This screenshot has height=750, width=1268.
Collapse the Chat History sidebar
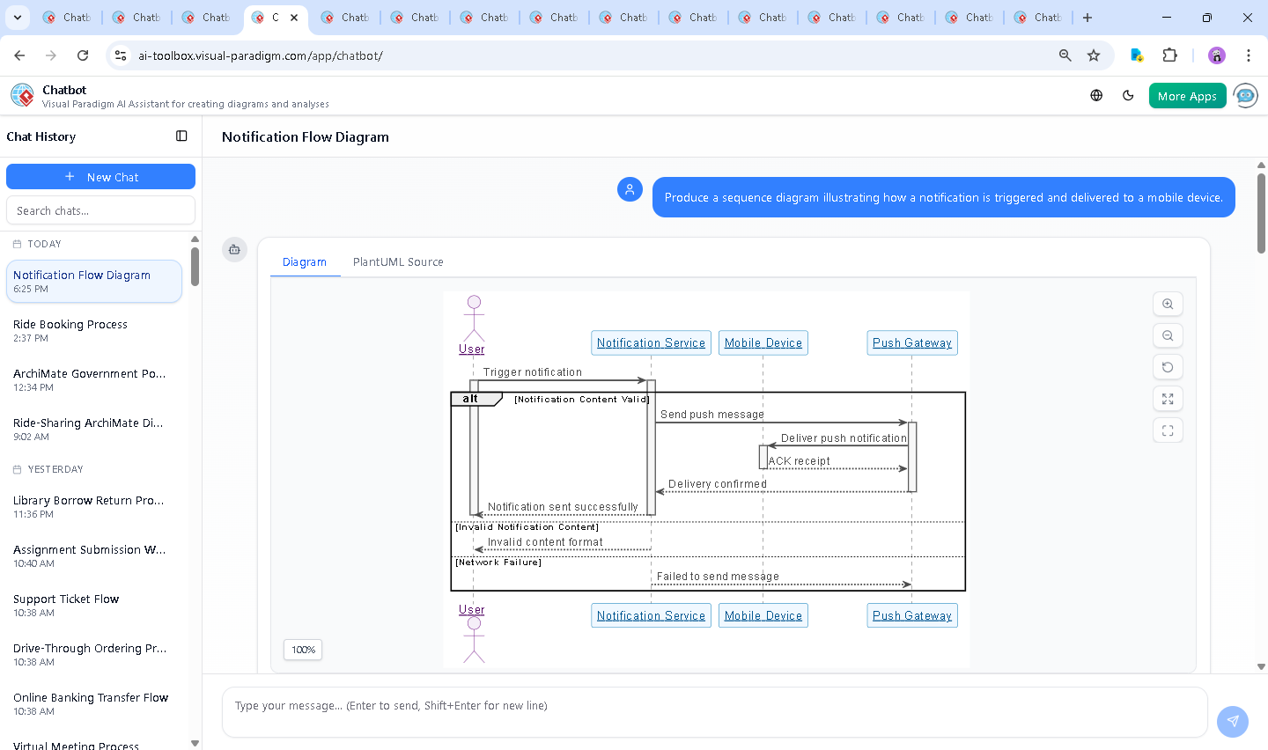(181, 136)
